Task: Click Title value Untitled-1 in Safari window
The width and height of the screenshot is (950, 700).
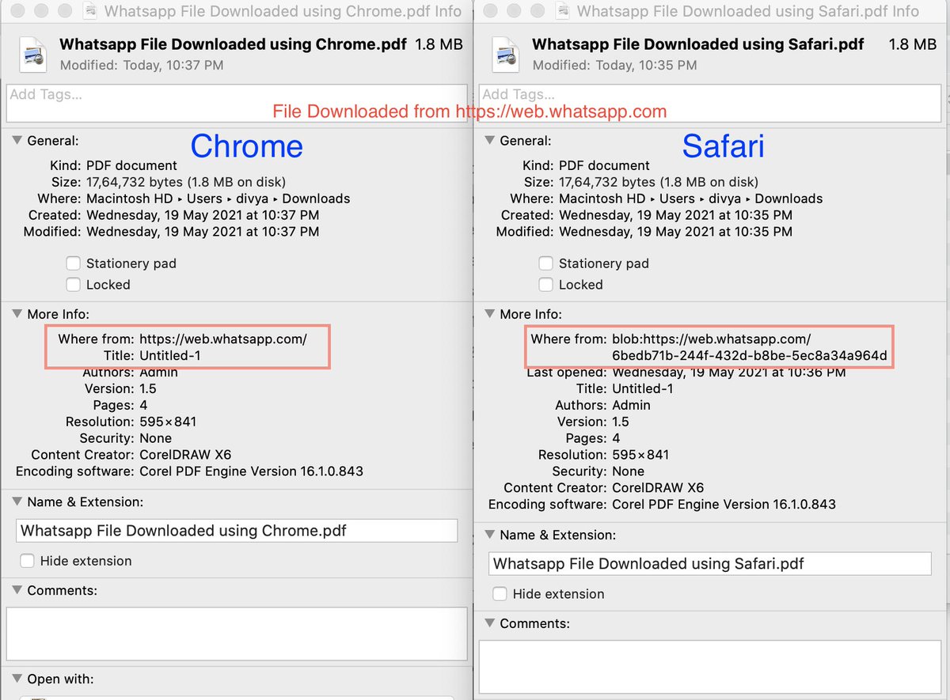Action: click(x=643, y=389)
